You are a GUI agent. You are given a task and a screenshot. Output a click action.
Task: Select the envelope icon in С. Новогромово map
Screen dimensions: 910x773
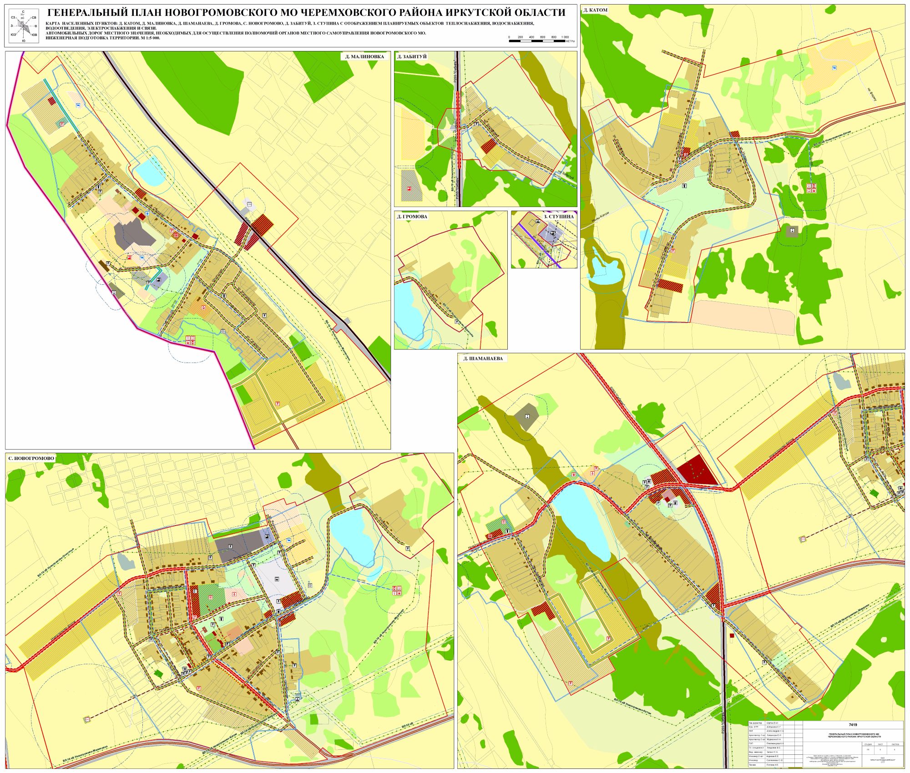[x=87, y=719]
